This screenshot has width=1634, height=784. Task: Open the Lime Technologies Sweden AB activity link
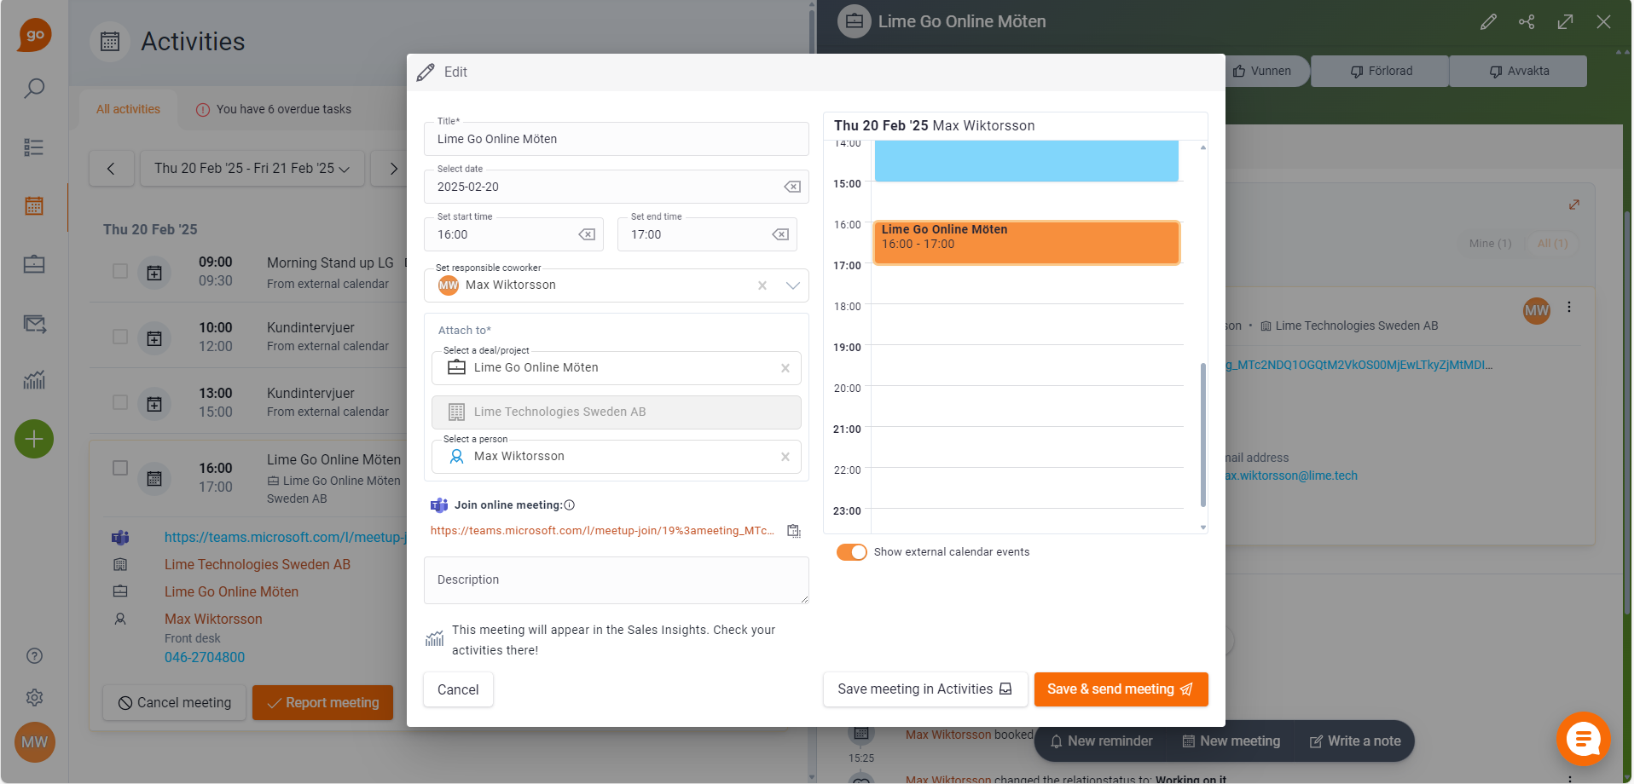(x=258, y=565)
